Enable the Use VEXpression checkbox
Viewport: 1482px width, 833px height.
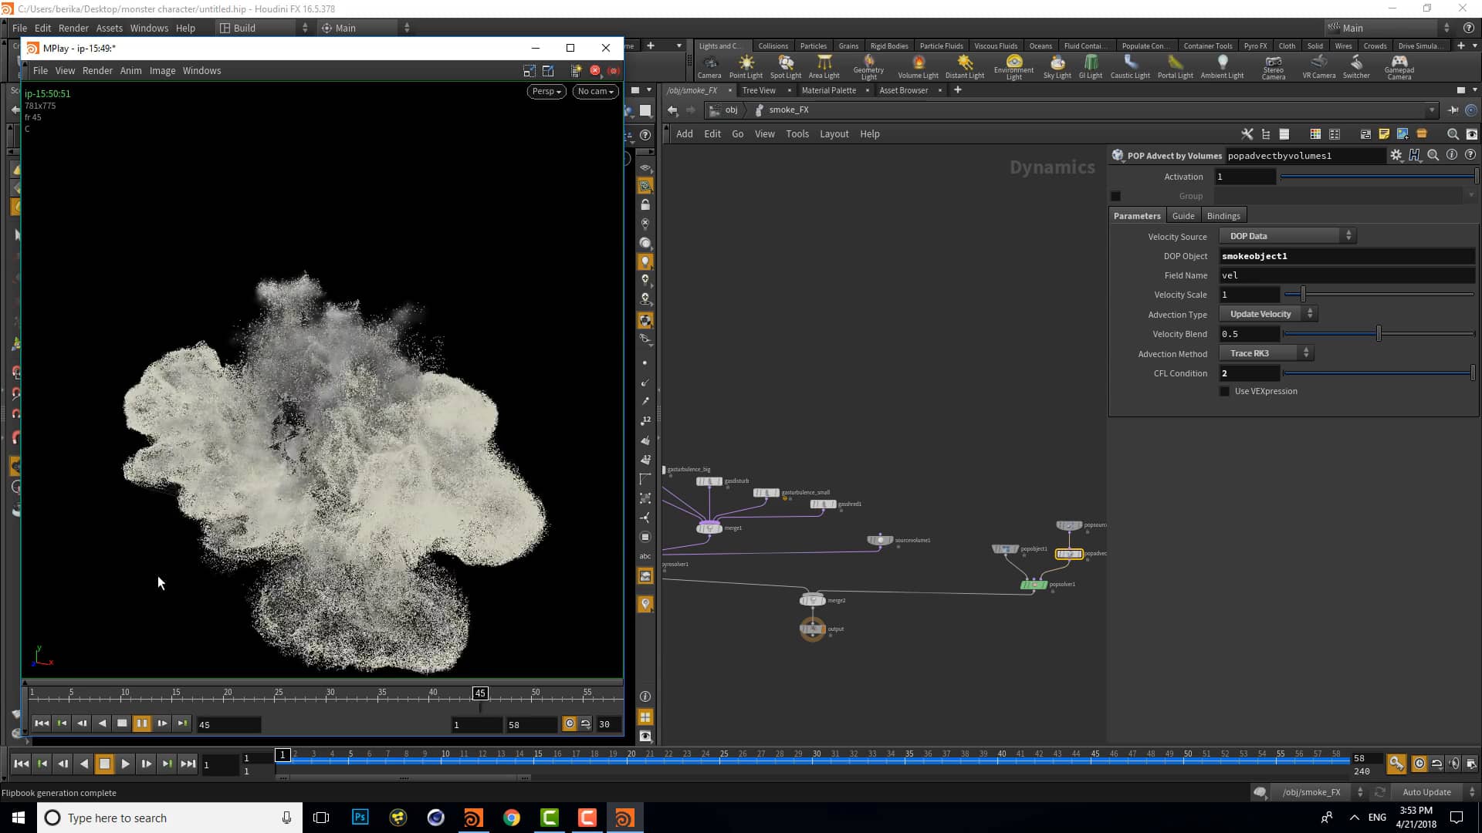tap(1225, 391)
